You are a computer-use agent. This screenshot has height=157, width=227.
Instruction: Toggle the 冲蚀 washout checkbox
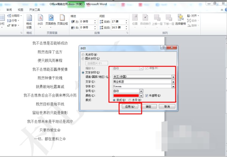(147, 68)
